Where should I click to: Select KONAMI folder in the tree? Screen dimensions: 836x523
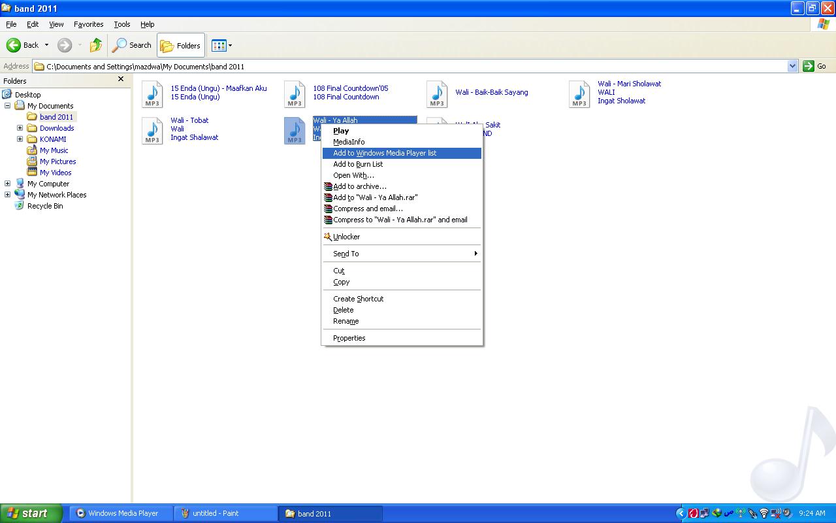(x=53, y=139)
